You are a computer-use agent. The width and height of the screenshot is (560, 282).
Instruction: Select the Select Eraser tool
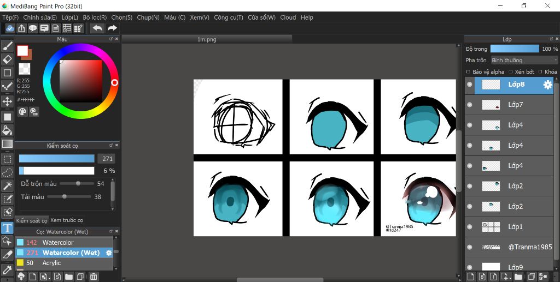point(7,212)
